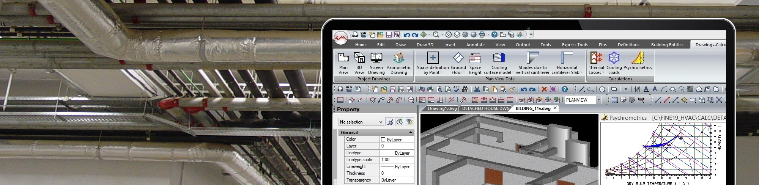Screen dimensions: 759x185
Task: Open the Plan View drawing
Action: 343,63
